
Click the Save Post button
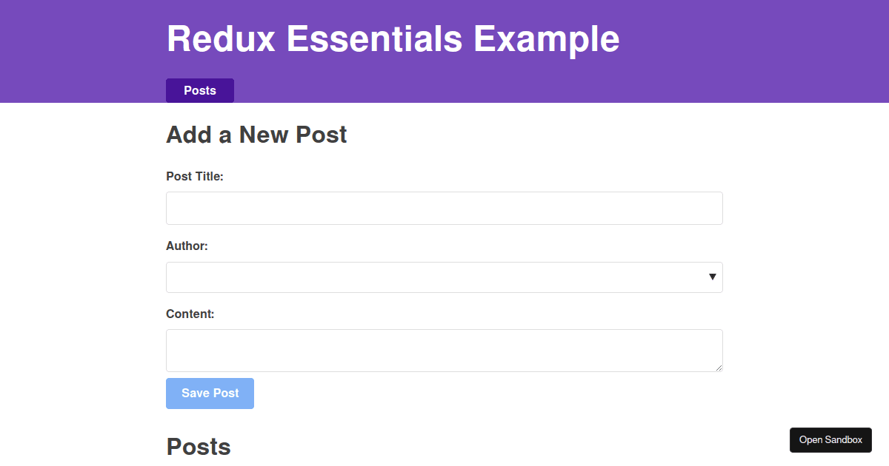point(210,393)
